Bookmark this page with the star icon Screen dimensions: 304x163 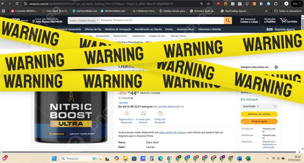coord(208,4)
